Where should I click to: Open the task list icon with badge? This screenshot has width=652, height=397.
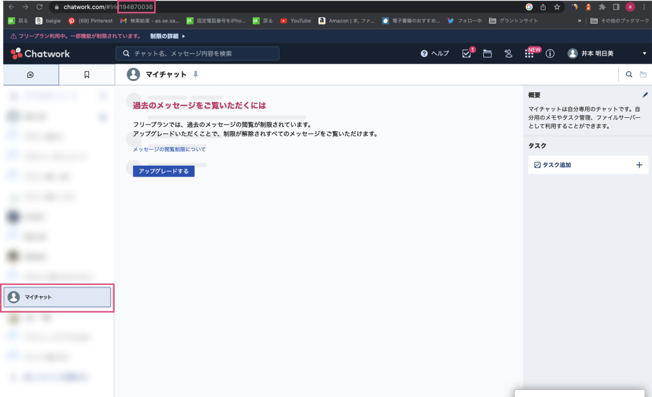467,54
